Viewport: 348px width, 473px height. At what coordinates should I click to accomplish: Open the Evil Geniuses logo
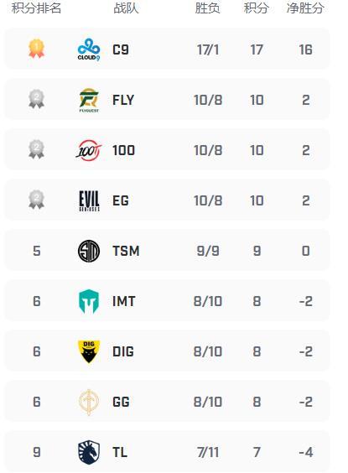pyautogui.click(x=89, y=200)
